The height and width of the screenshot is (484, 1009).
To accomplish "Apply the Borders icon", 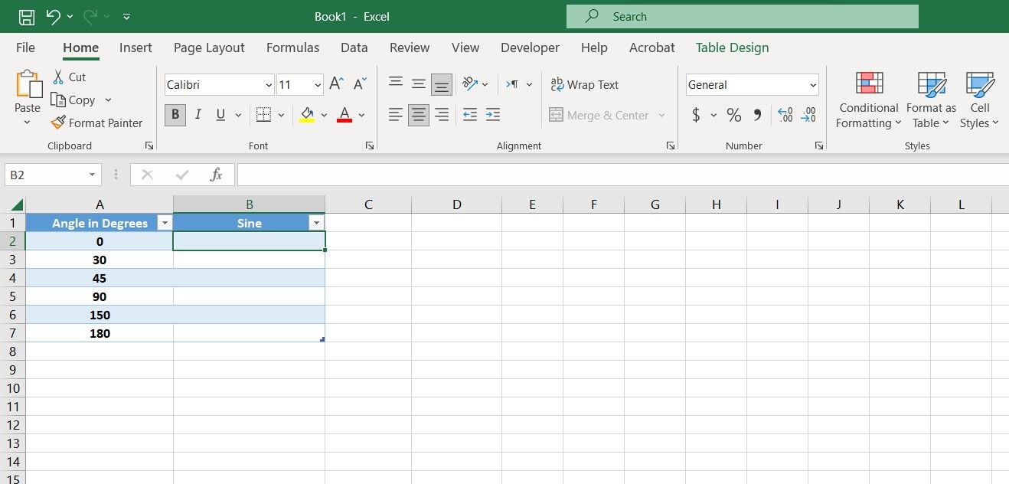I will [x=263, y=115].
